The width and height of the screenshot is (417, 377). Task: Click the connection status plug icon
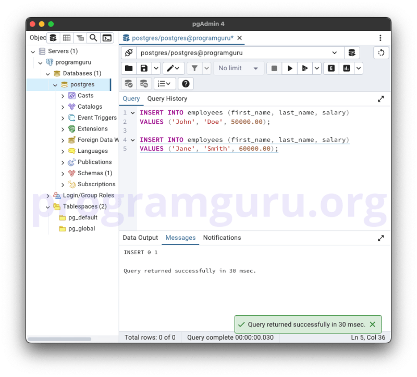click(129, 53)
